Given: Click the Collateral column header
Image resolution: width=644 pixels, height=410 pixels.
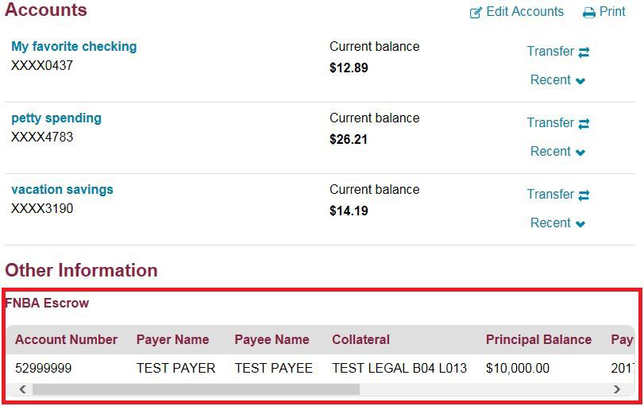Looking at the screenshot, I should (361, 339).
